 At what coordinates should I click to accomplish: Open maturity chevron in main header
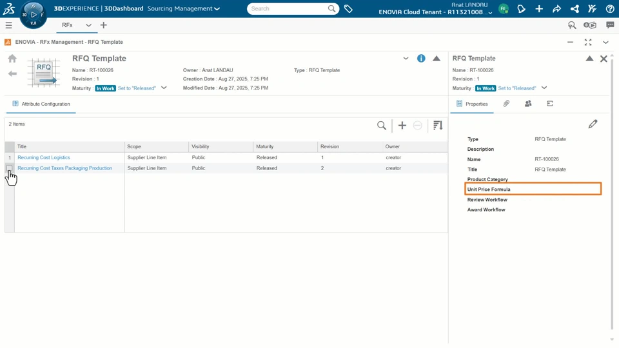(x=164, y=88)
